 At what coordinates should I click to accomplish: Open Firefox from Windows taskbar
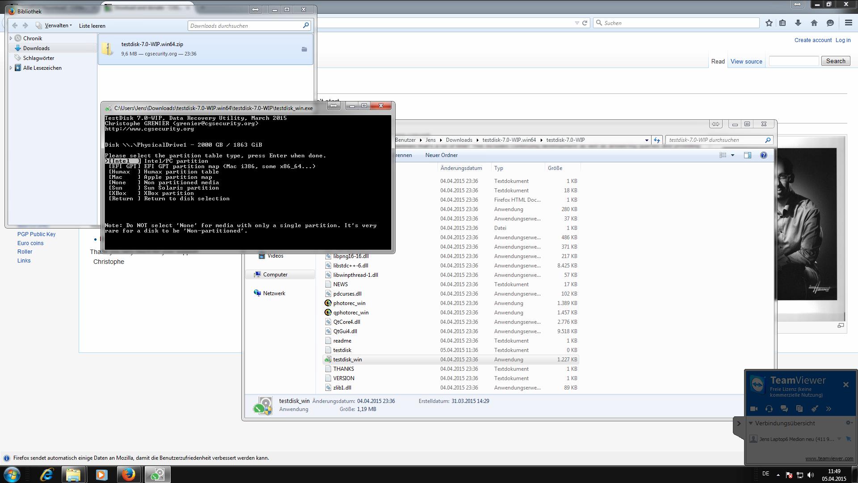coord(129,475)
